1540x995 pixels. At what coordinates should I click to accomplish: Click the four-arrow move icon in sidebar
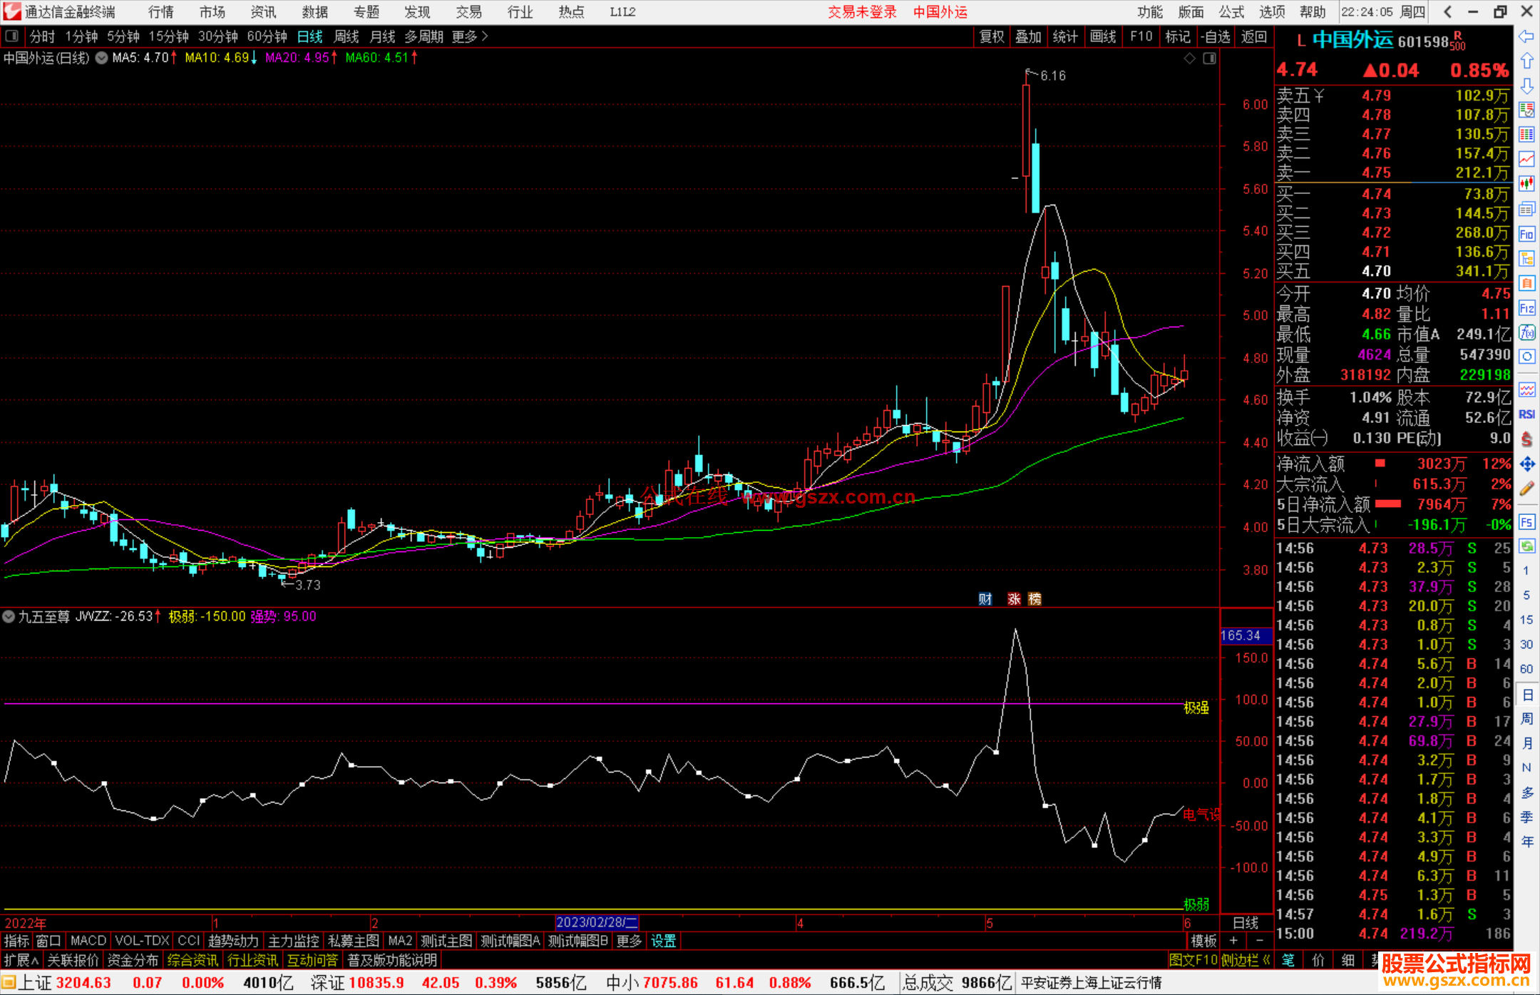pos(1526,464)
